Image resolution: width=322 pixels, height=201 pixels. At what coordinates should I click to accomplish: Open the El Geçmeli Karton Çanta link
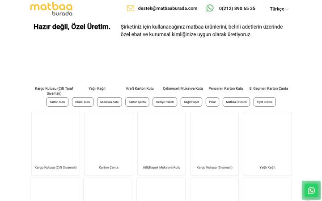click(x=269, y=88)
